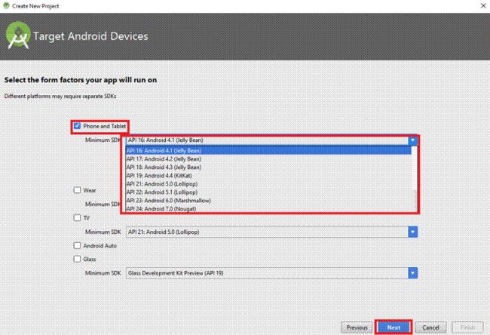Screen dimensions: 490x335
Task: Click the TV API 21: Android 5.0 (Lollipop) field
Action: [x=267, y=232]
